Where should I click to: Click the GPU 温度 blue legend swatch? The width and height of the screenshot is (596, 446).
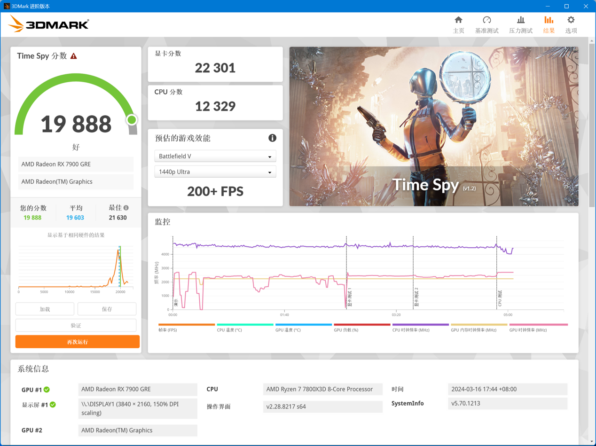(x=303, y=325)
